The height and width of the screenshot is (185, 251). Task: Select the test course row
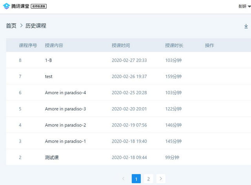point(49,77)
